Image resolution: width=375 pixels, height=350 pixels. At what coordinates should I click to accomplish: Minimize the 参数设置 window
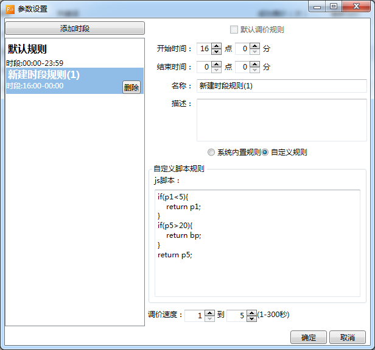pyautogui.click(x=317, y=7)
